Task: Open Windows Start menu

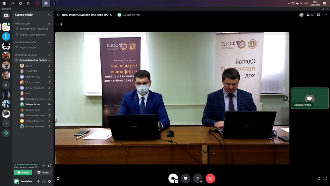Action: (4, 3)
